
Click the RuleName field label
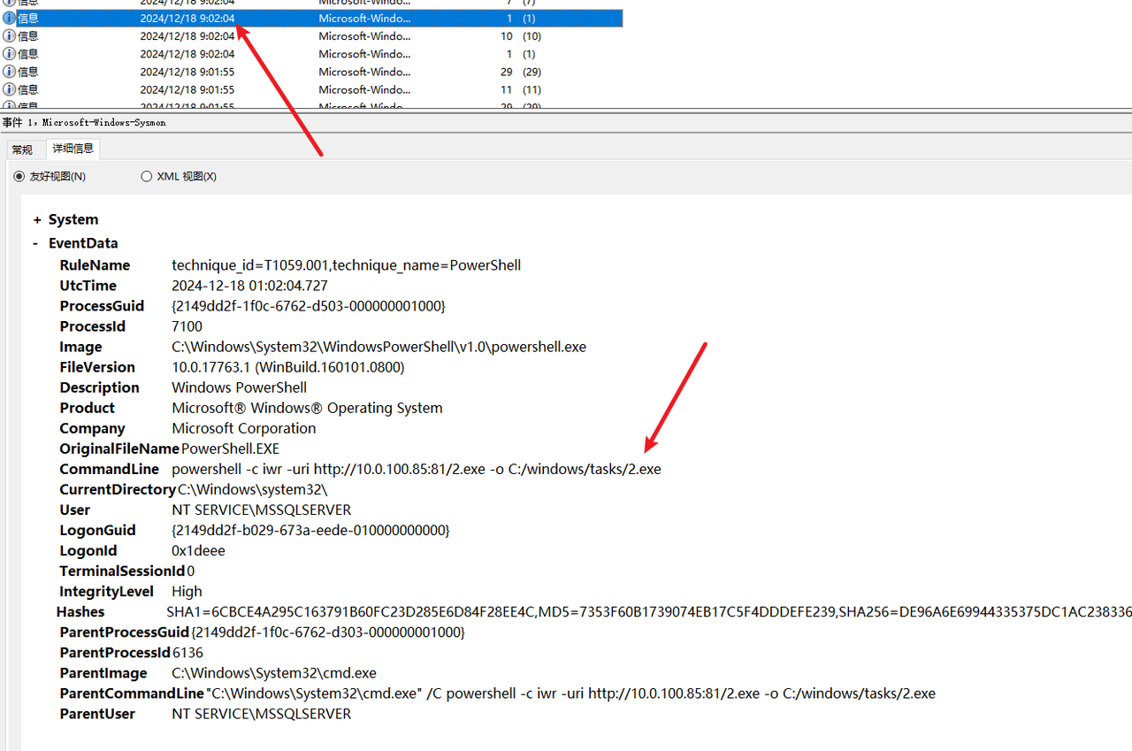(95, 265)
